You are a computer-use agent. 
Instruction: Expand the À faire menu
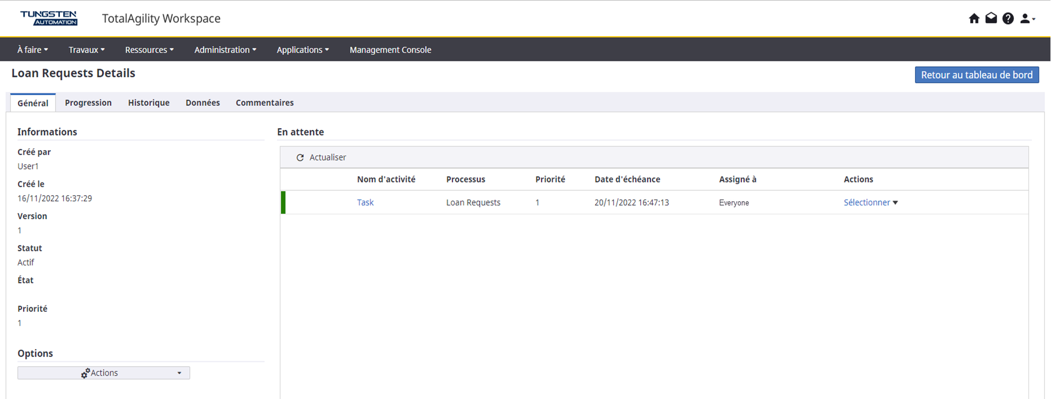pyautogui.click(x=32, y=50)
